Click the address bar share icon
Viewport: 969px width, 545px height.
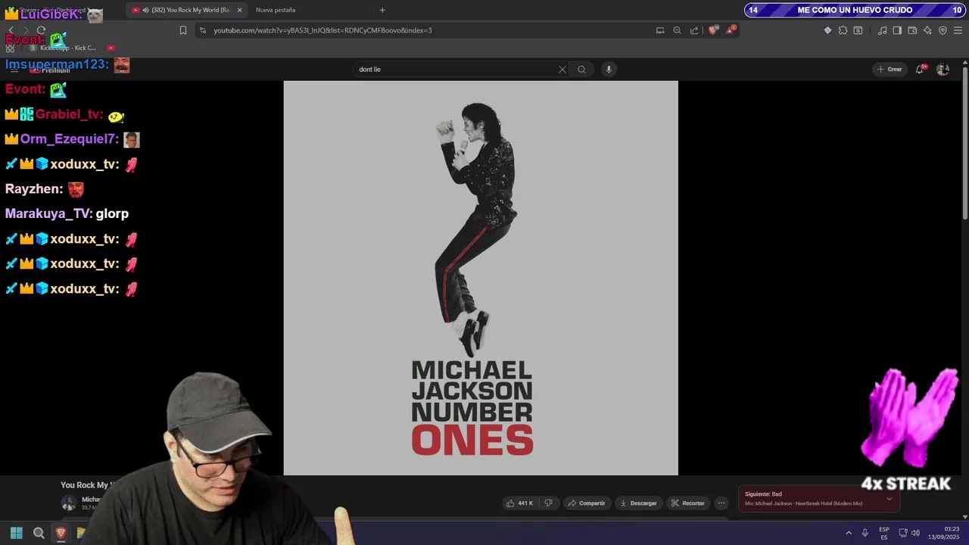pos(694,30)
